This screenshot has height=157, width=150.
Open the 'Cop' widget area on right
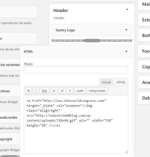pos(144,67)
